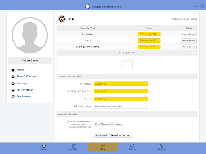This screenshot has width=206, height=154.
Task: Open the existing vaccination record thumbnail
Action: (127, 63)
